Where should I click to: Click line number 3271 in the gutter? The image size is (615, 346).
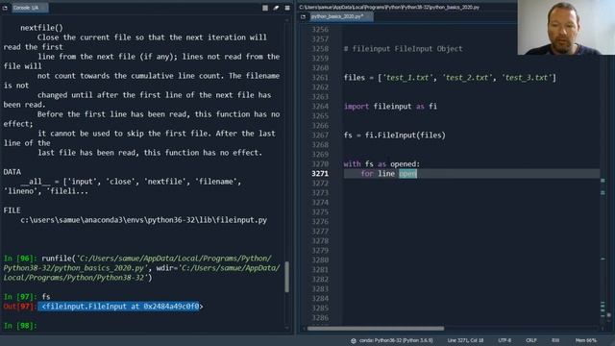click(x=320, y=174)
